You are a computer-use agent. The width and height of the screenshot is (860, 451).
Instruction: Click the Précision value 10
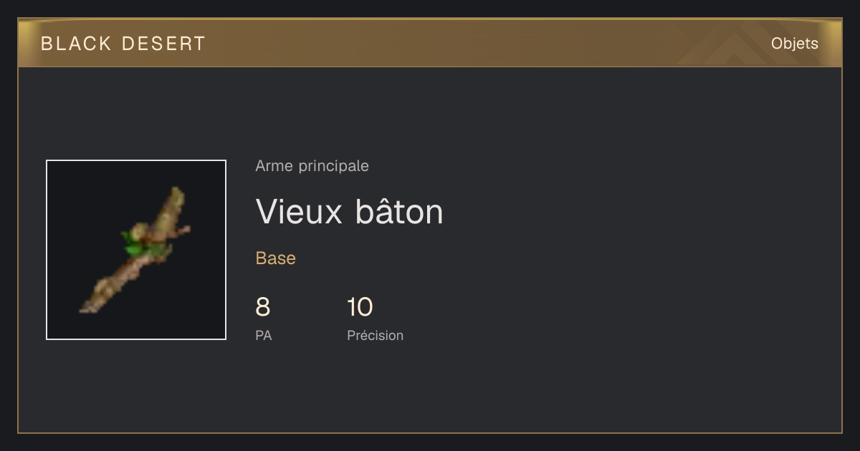[360, 307]
